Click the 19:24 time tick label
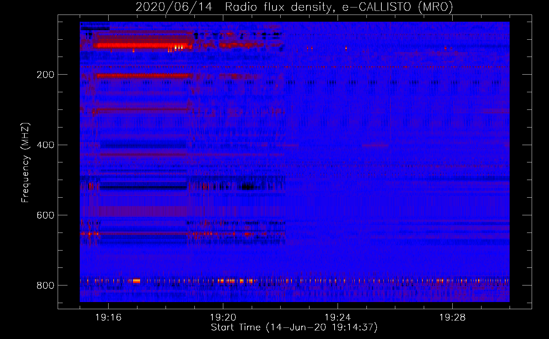The image size is (549, 339). 338,318
